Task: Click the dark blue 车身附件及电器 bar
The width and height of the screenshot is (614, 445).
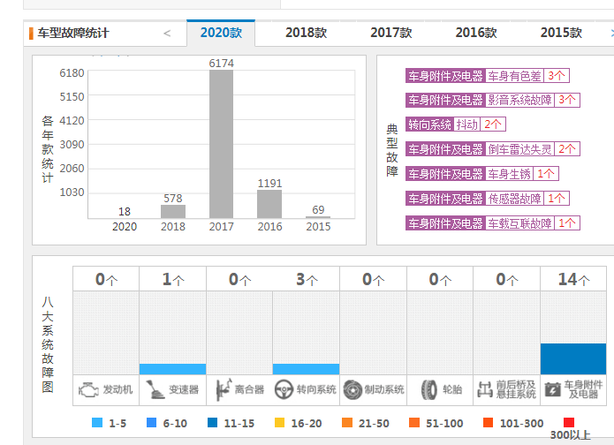Action: (x=573, y=358)
